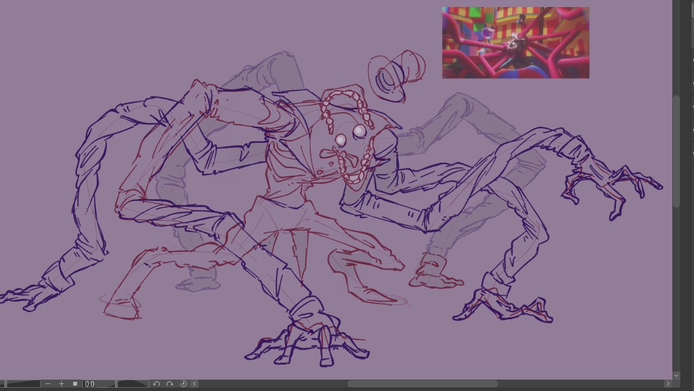Screen dimensions: 694x391
Task: Rotate the canvas left with counterclockwise arrow
Action: [x=157, y=384]
